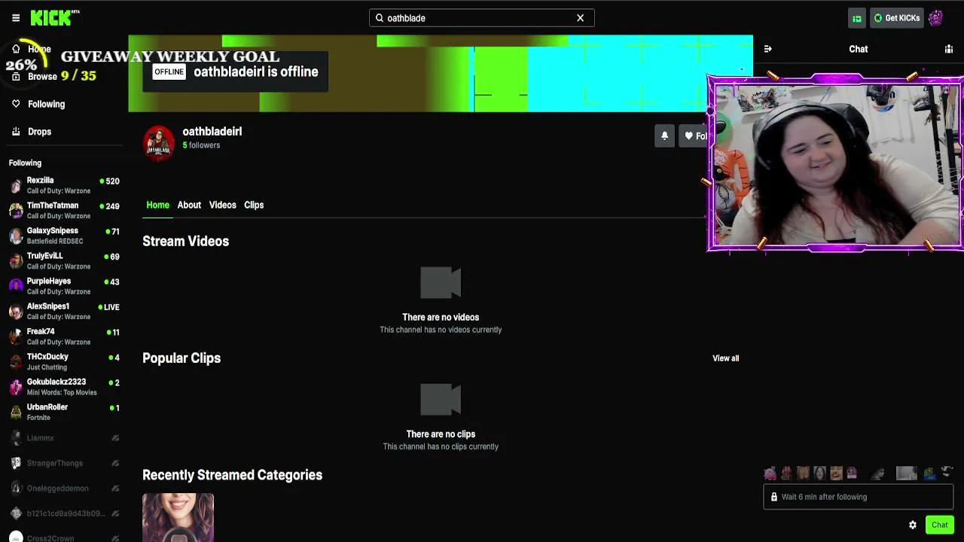The image size is (964, 542).
Task: Click the Gokublackz2323 avatar in the sidebar
Action: 16,387
